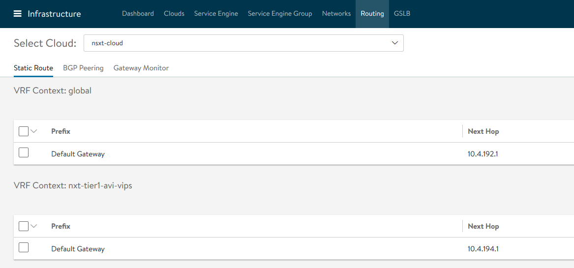
Task: Click the Service Engine menu item
Action: coord(216,14)
